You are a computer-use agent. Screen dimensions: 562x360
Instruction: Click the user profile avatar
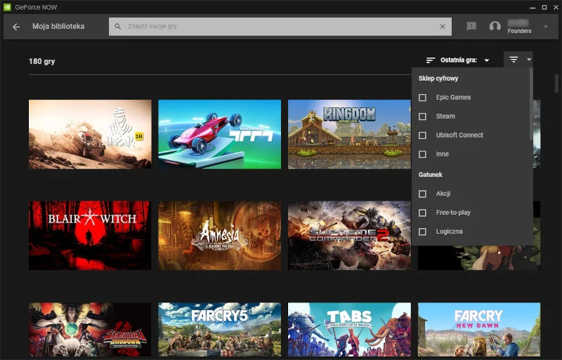click(495, 27)
